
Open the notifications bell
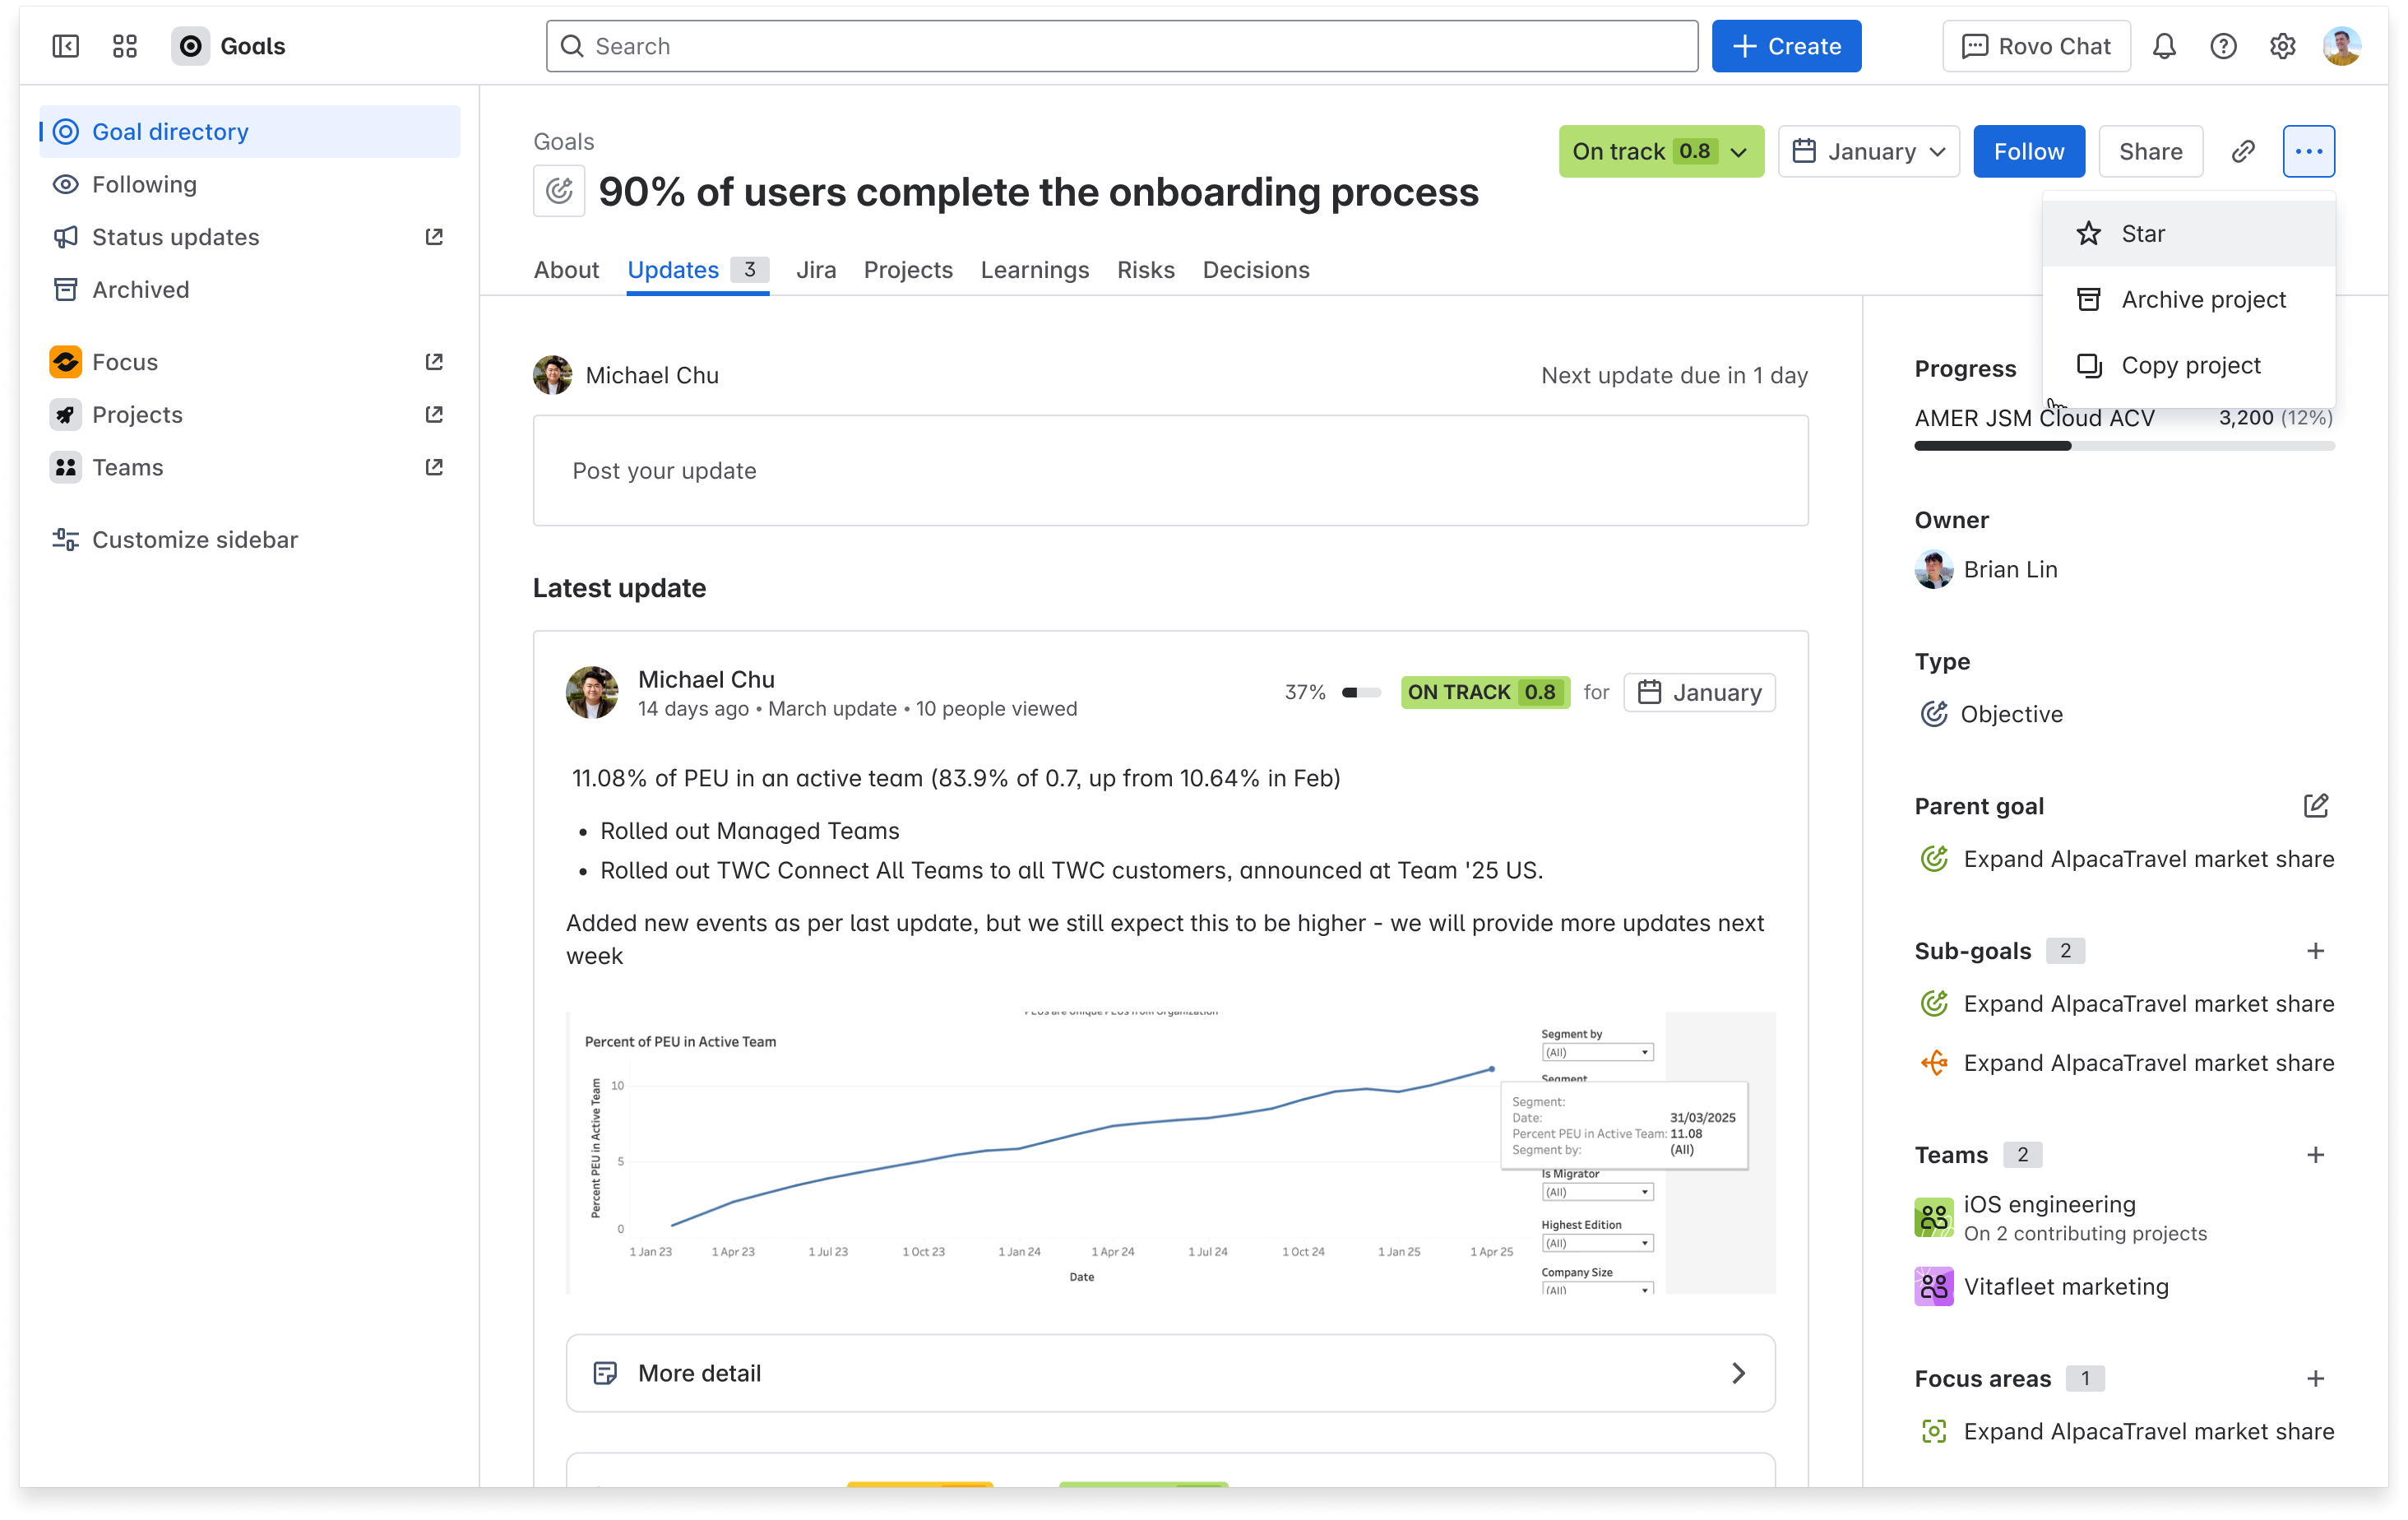click(2164, 46)
